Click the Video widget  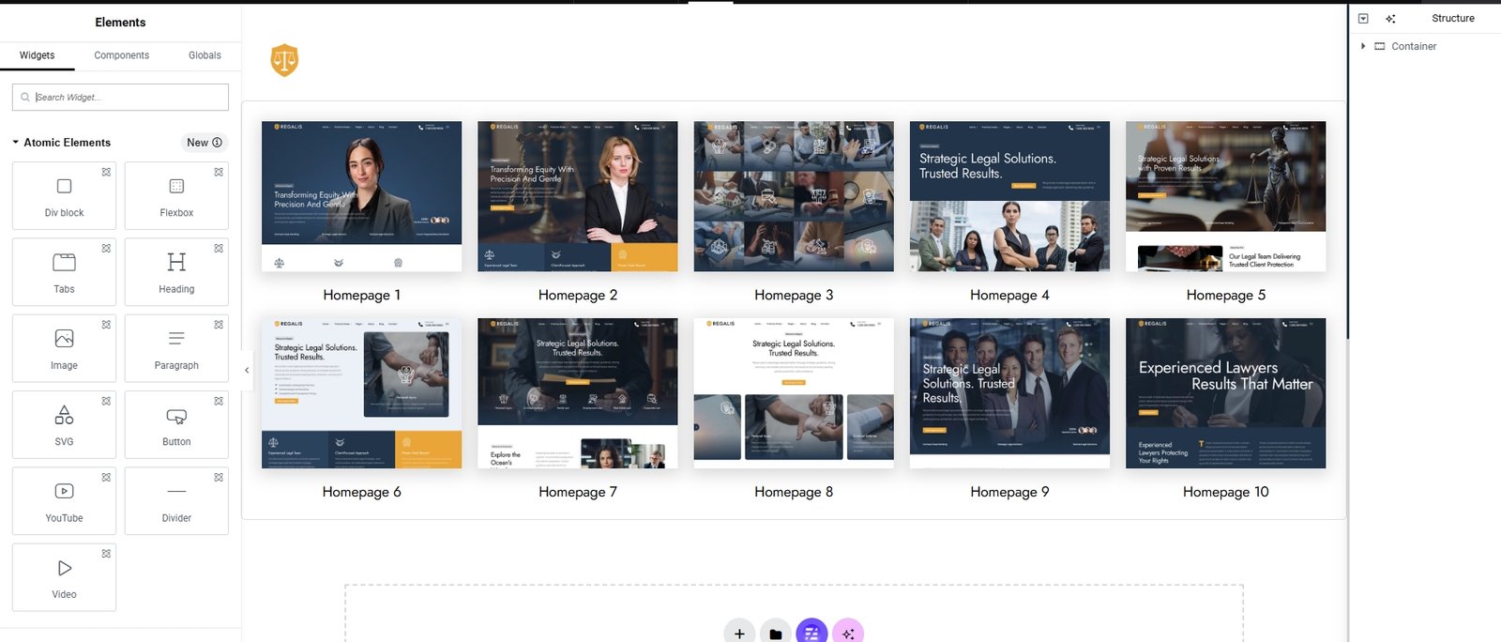[x=64, y=577]
